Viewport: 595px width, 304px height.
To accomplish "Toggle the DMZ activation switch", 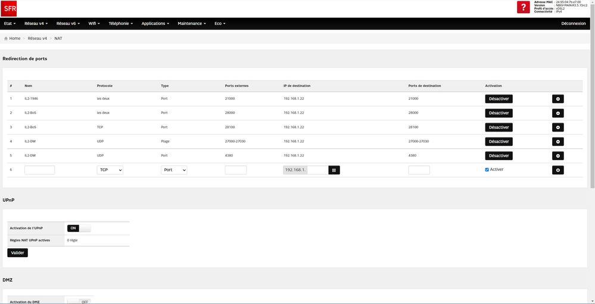I will (x=79, y=302).
